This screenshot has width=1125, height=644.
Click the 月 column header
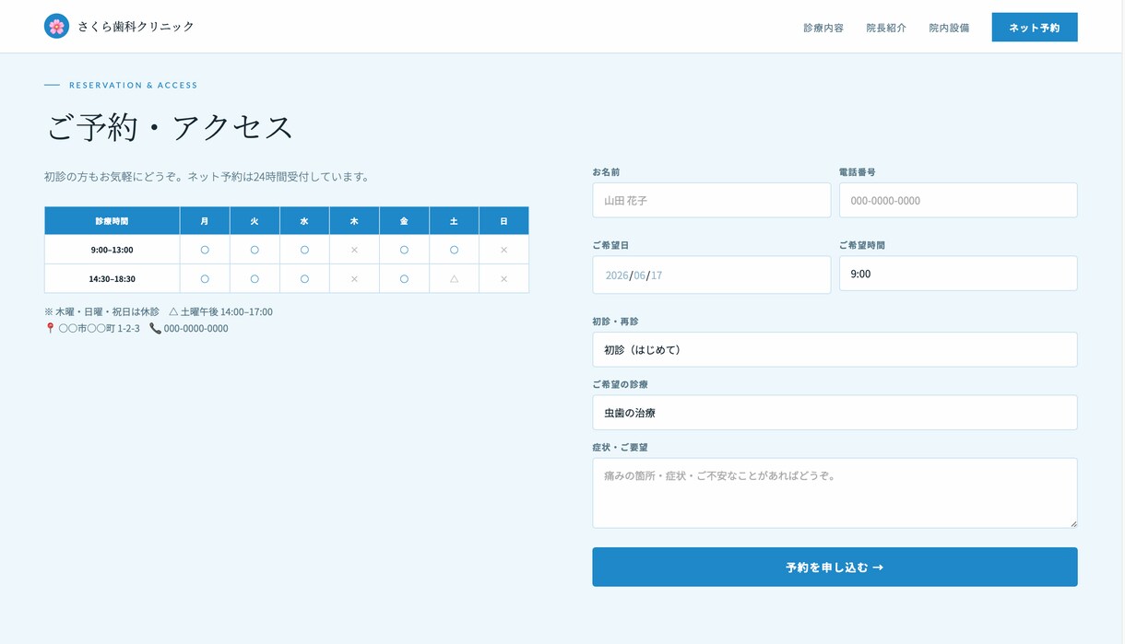tap(205, 221)
